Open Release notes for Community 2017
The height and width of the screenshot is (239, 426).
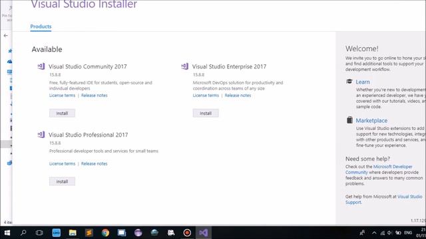tap(95, 96)
